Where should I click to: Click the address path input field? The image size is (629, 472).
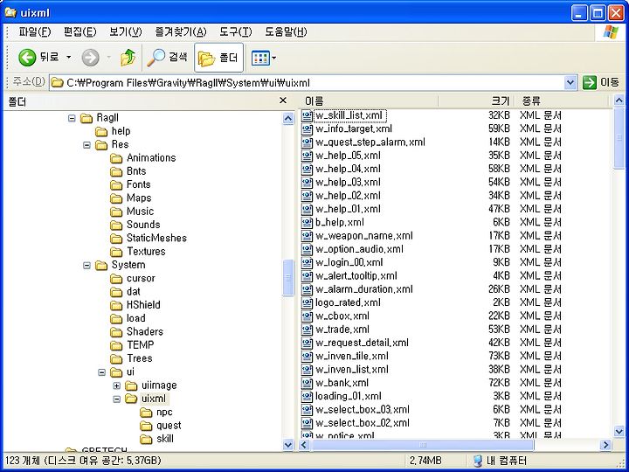coord(307,83)
